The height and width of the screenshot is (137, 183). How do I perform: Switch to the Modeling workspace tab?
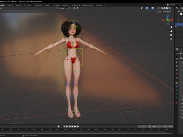pyautogui.click(x=10, y=5)
